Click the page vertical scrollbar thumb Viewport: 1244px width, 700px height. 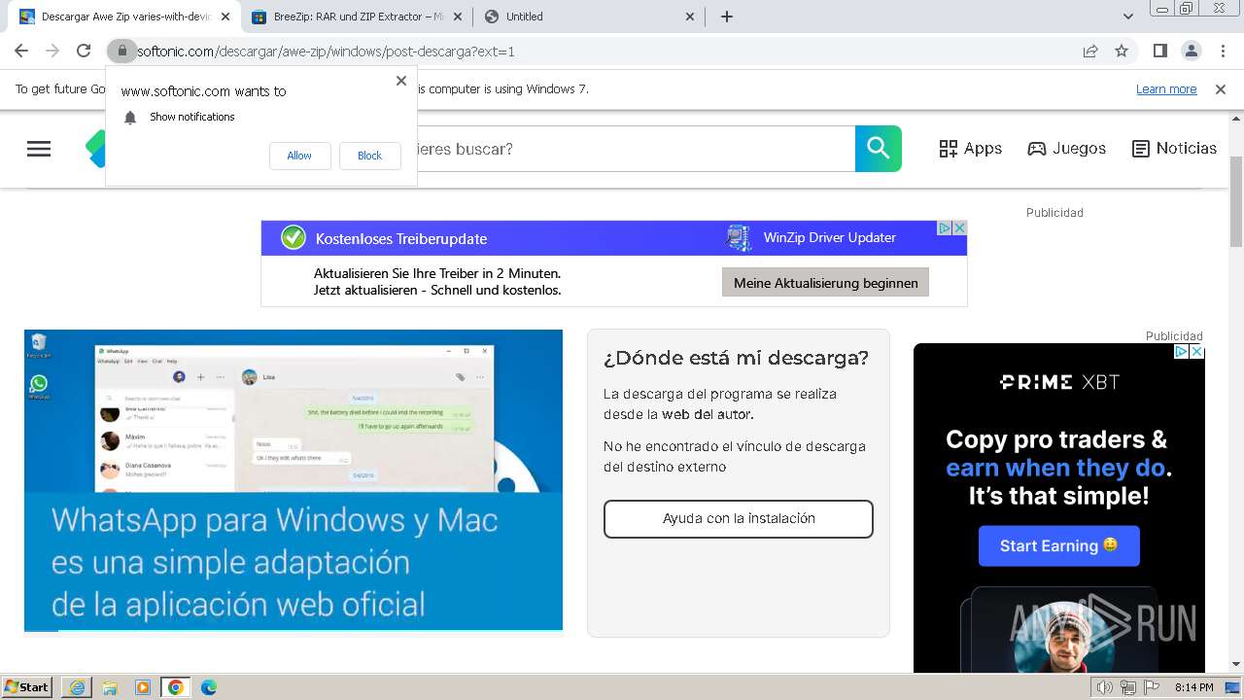pyautogui.click(x=1236, y=201)
